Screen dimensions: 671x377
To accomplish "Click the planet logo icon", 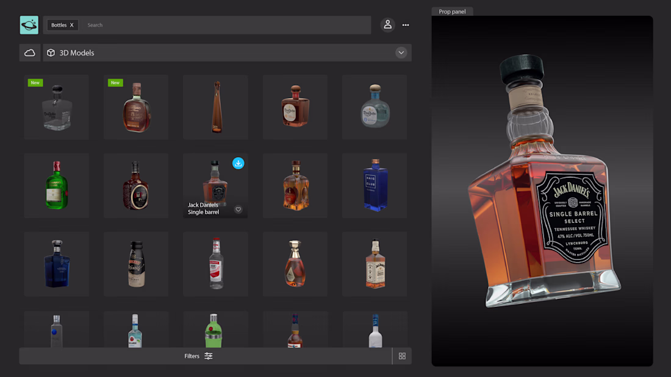I will pyautogui.click(x=29, y=25).
